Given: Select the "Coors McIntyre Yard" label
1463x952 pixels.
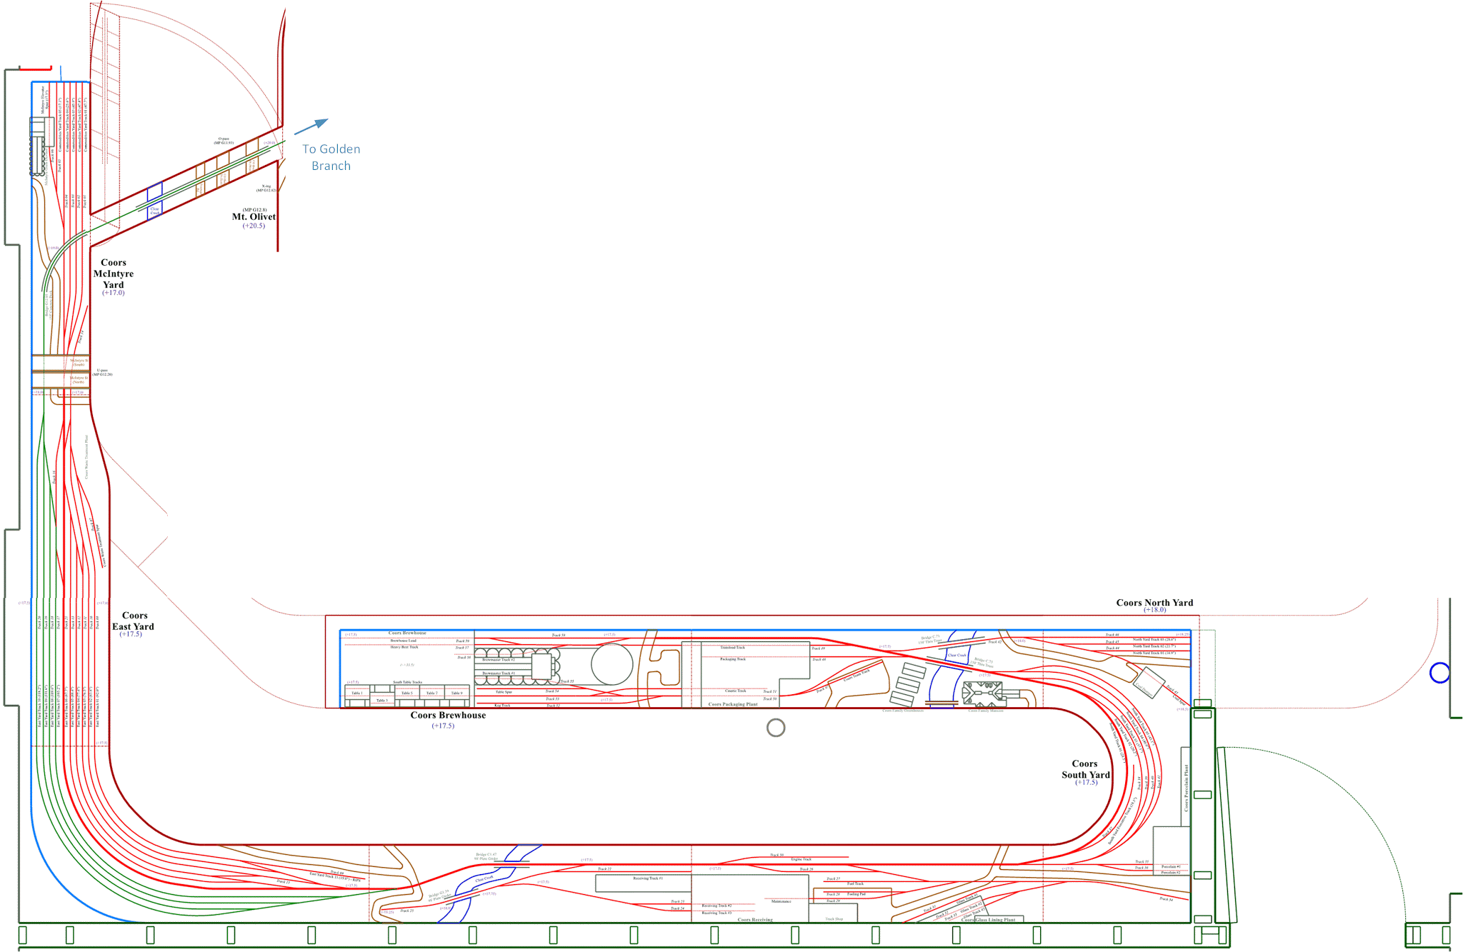Looking at the screenshot, I should [x=114, y=274].
